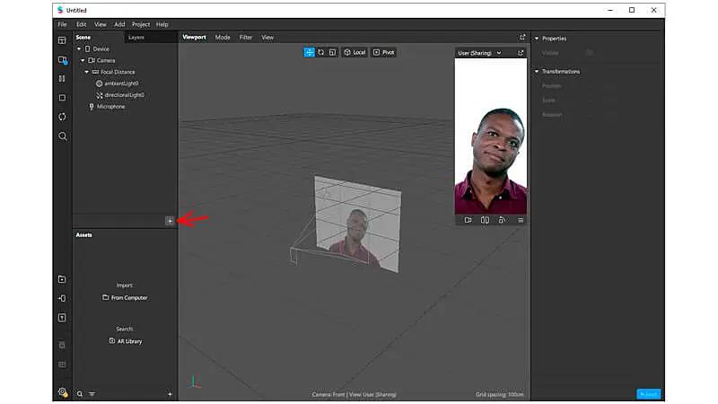The height and width of the screenshot is (404, 718).
Task: Click the camera video icon below simulator preview
Action: pyautogui.click(x=468, y=219)
